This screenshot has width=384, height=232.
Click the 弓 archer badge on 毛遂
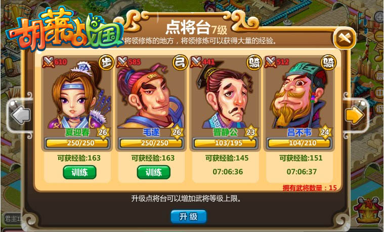pos(181,63)
